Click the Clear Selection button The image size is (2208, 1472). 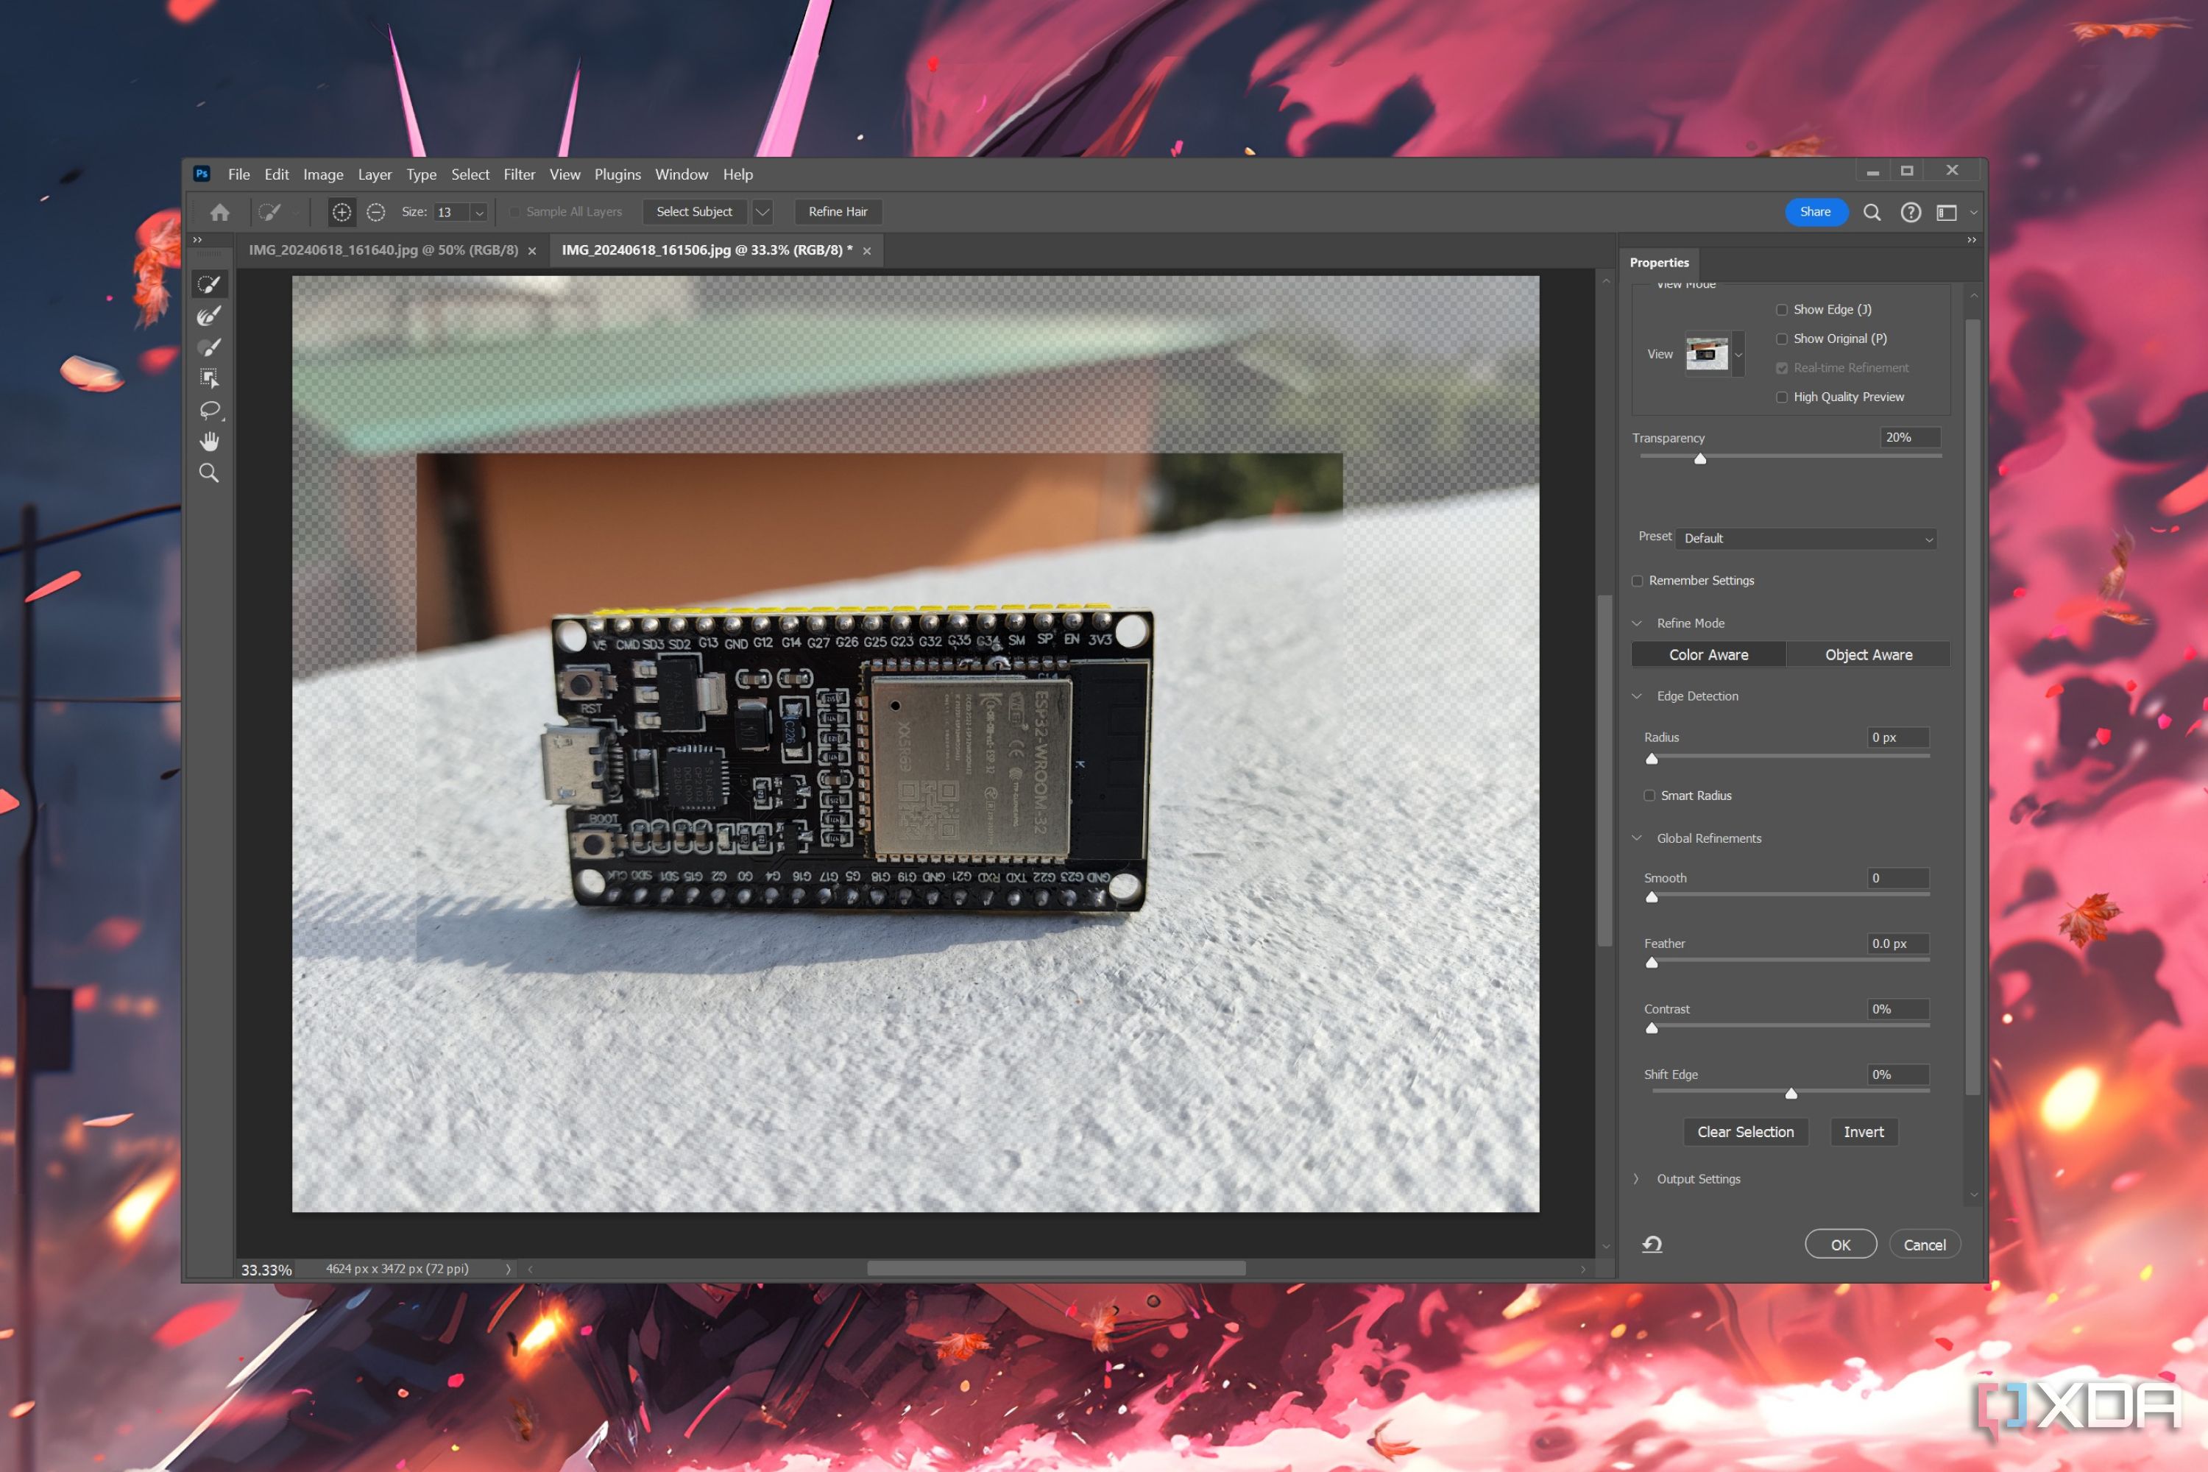(1745, 1132)
